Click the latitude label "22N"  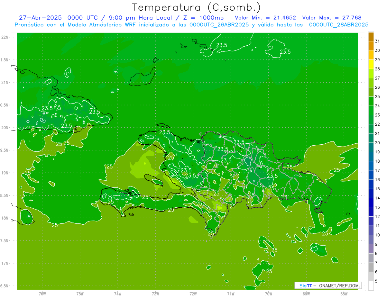click(x=5, y=37)
